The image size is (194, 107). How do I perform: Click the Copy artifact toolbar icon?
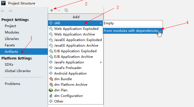66,10
